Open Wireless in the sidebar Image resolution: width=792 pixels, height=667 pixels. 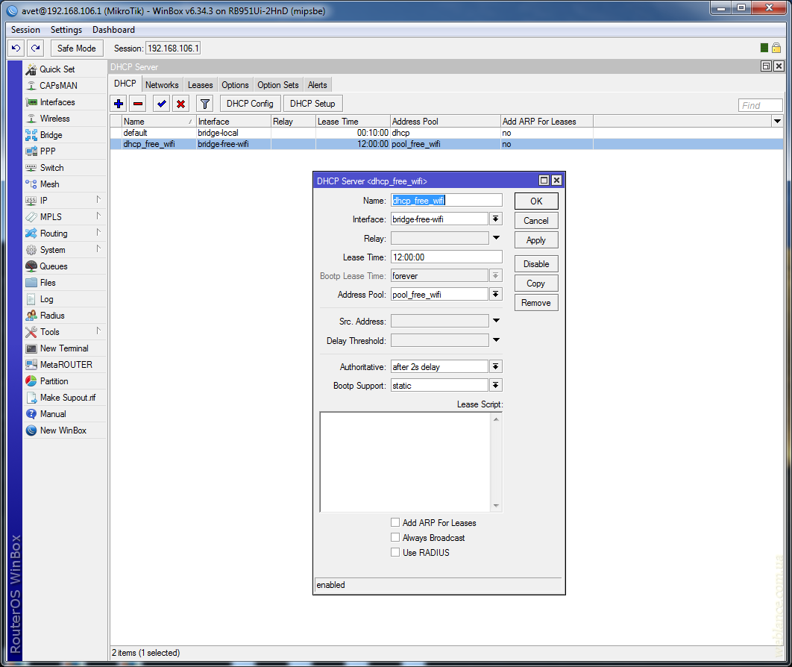tap(54, 119)
